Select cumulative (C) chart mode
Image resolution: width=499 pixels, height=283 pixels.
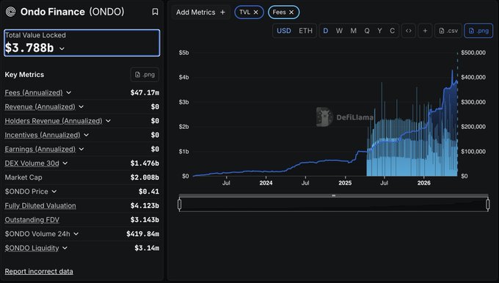click(x=392, y=31)
